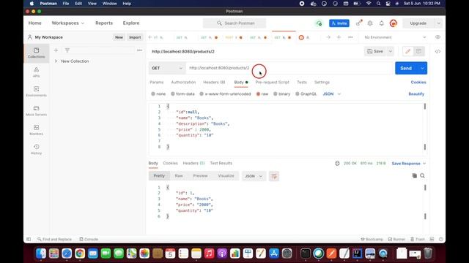Open the Upgrade dropdown arrow

[x=438, y=23]
